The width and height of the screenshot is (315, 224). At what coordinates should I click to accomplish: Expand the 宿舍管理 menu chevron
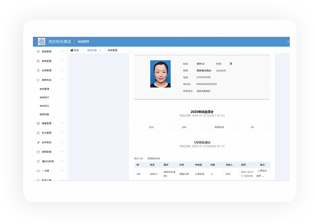62,61
